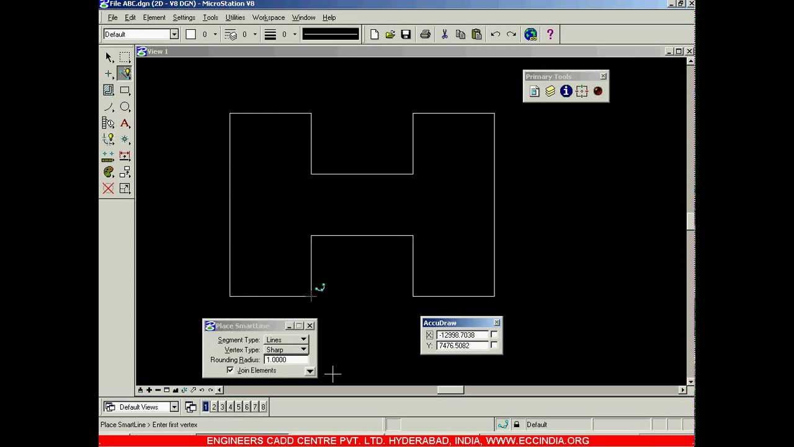Toggle view 3 on or off
This screenshot has width=794, height=447.
[x=222, y=407]
